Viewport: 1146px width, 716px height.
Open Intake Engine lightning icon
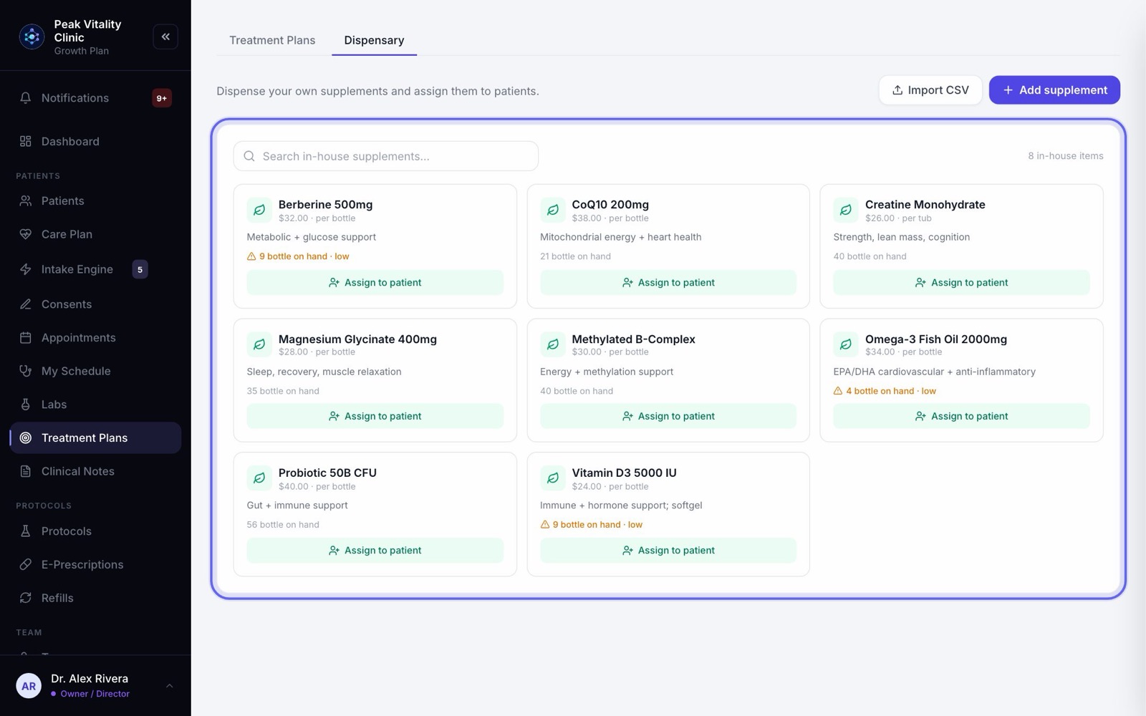(x=26, y=269)
